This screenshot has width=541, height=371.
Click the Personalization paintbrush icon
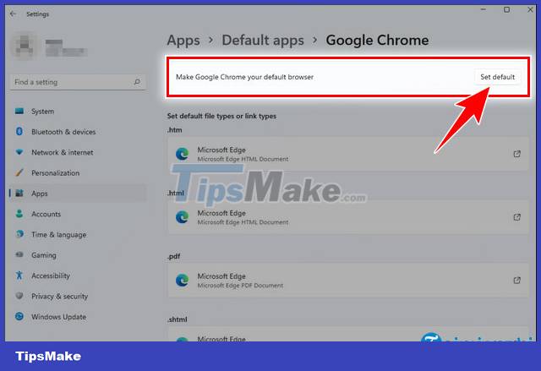[x=19, y=172]
